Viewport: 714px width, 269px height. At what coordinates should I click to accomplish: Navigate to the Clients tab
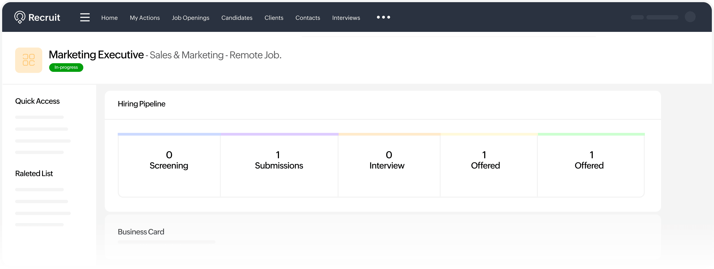[274, 18]
